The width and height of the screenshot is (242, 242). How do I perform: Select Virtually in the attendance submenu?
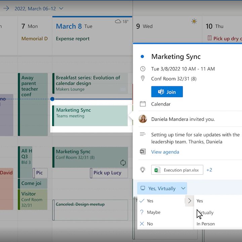pos(205,212)
